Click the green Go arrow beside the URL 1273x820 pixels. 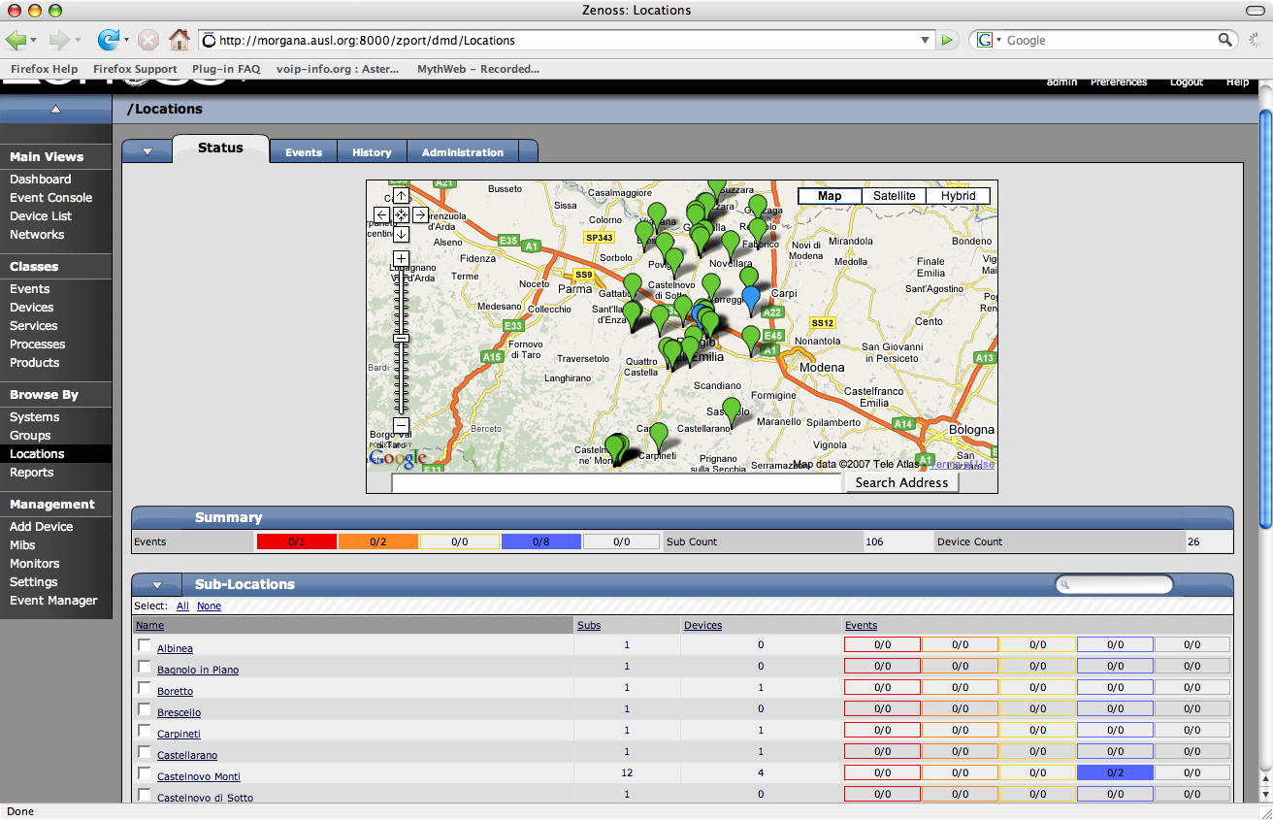pos(949,40)
